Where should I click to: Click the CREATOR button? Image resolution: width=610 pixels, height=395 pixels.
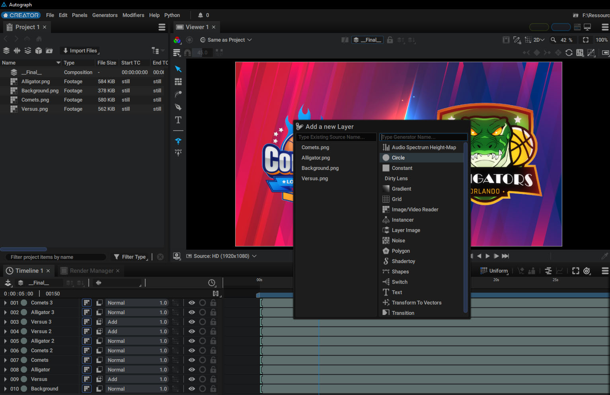tap(21, 15)
